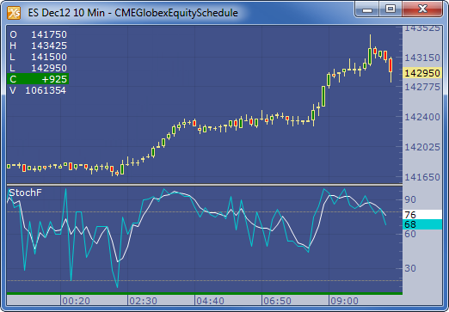Click the StochF indicator label
The width and height of the screenshot is (449, 312).
point(25,193)
